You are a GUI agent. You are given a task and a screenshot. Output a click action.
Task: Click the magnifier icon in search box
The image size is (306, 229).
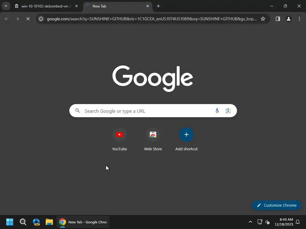tap(78, 111)
